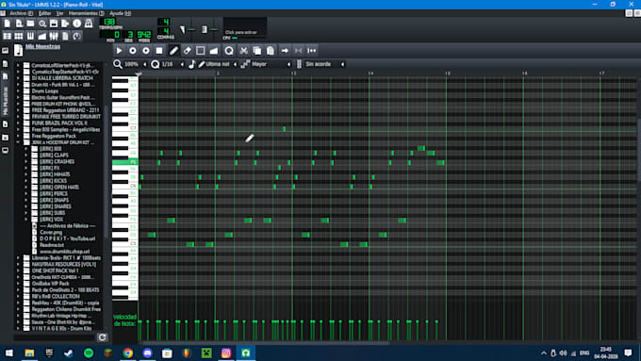
Task: Expand the Free Reggaeton Pack folder
Action: [x=18, y=136]
